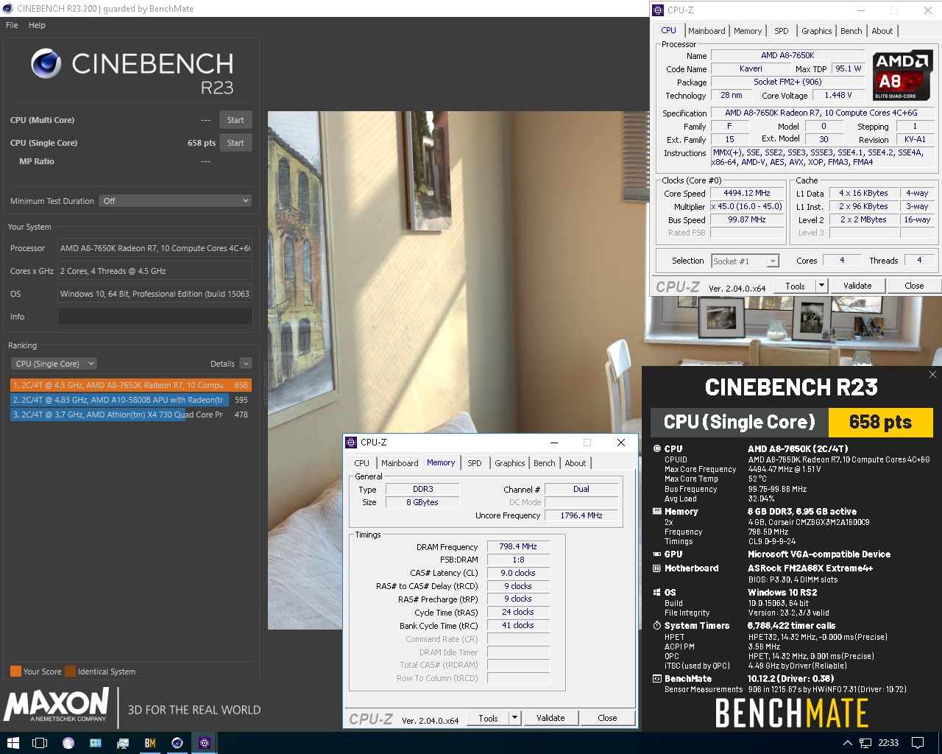Viewport: 942px width, 754px height.
Task: Switch to the Cinebench taskbar icon
Action: [177, 743]
